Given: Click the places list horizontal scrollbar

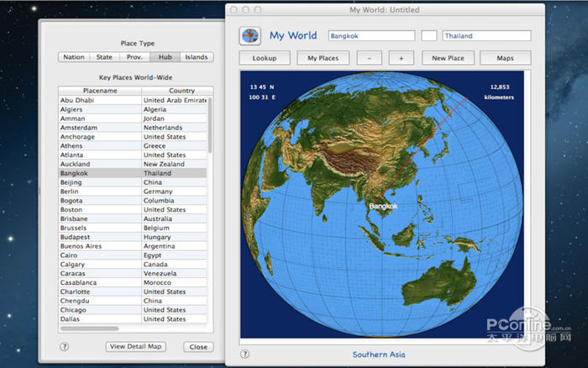Looking at the screenshot, I should tap(90, 329).
